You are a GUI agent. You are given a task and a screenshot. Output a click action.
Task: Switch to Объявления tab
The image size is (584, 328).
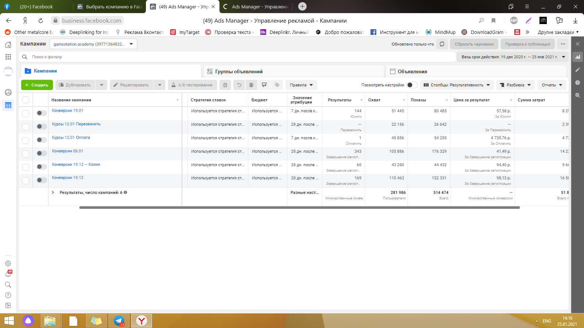coord(476,71)
